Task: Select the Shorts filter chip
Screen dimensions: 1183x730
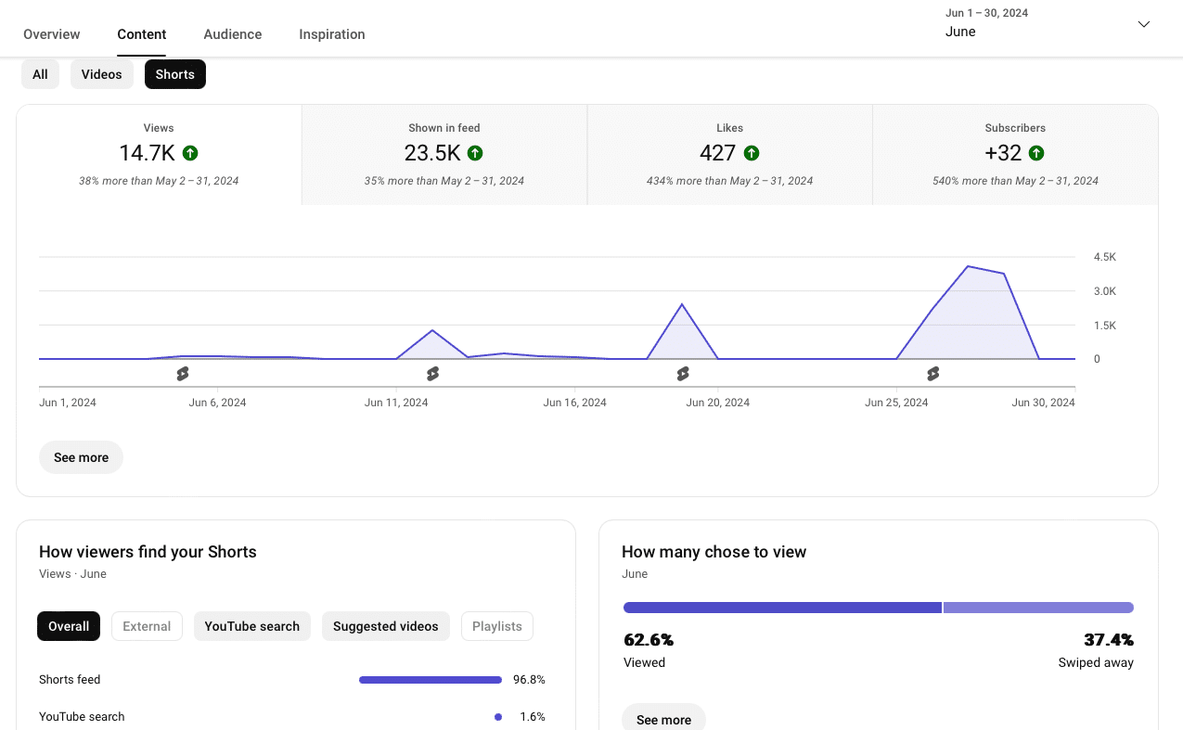Action: click(x=175, y=74)
